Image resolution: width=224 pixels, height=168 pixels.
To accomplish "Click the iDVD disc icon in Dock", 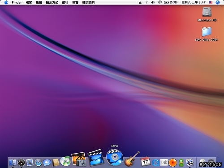I will 115,158.
